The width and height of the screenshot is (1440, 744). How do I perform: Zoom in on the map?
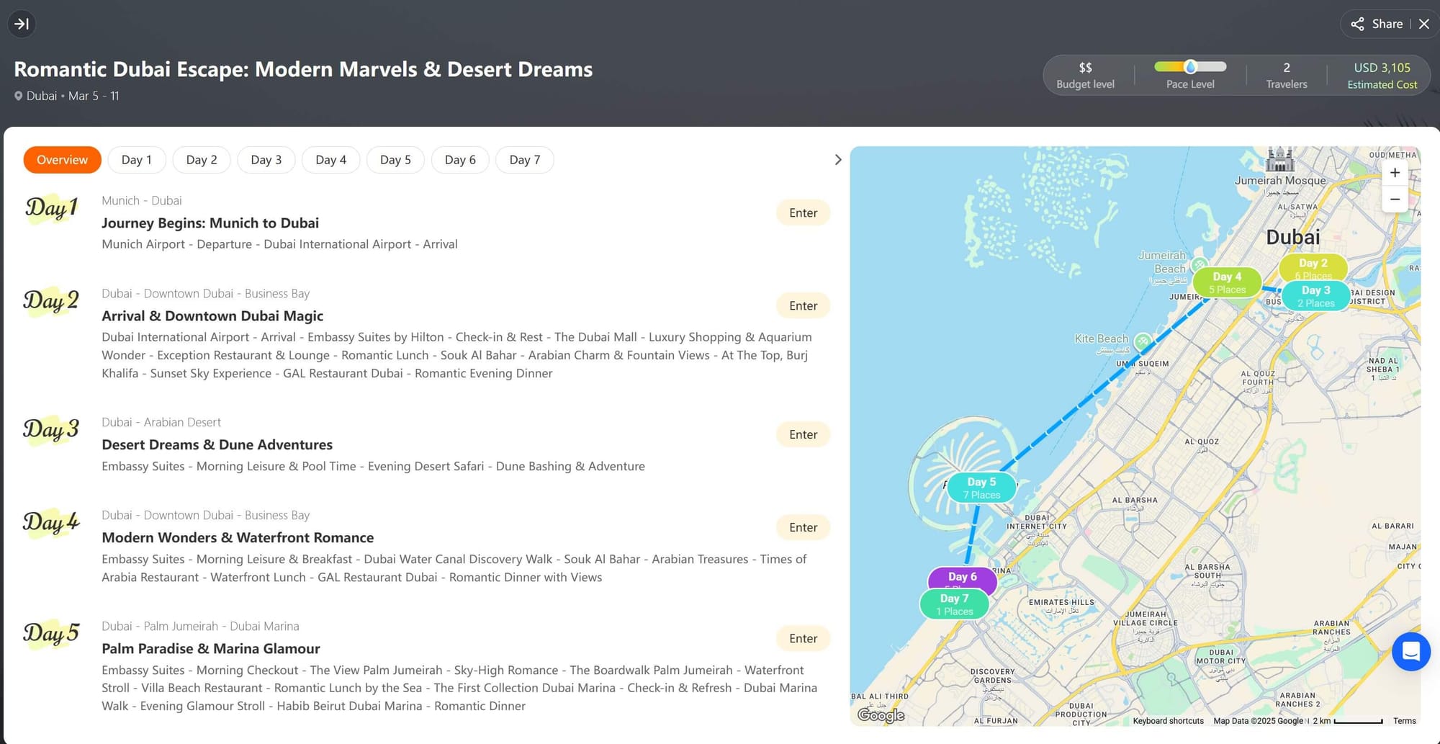tap(1395, 173)
